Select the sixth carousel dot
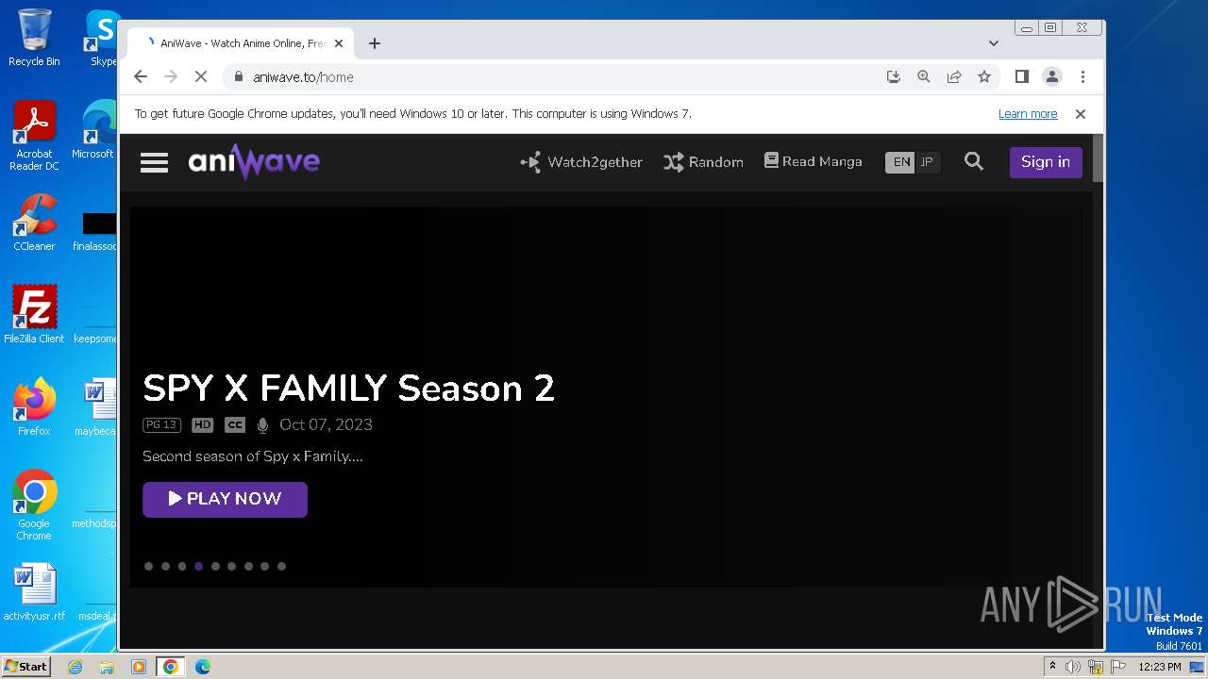The image size is (1208, 679). click(231, 566)
